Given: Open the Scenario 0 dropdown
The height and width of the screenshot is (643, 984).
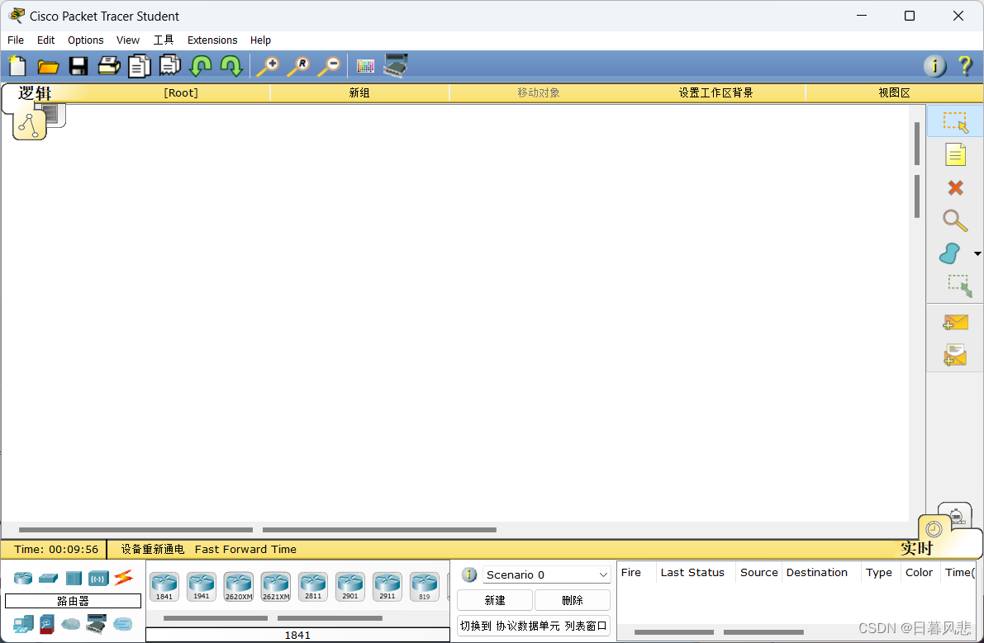Looking at the screenshot, I should pos(547,574).
